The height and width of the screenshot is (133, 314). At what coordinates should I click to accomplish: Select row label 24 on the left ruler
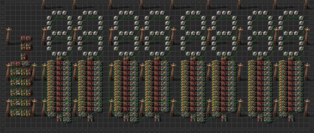2,125
